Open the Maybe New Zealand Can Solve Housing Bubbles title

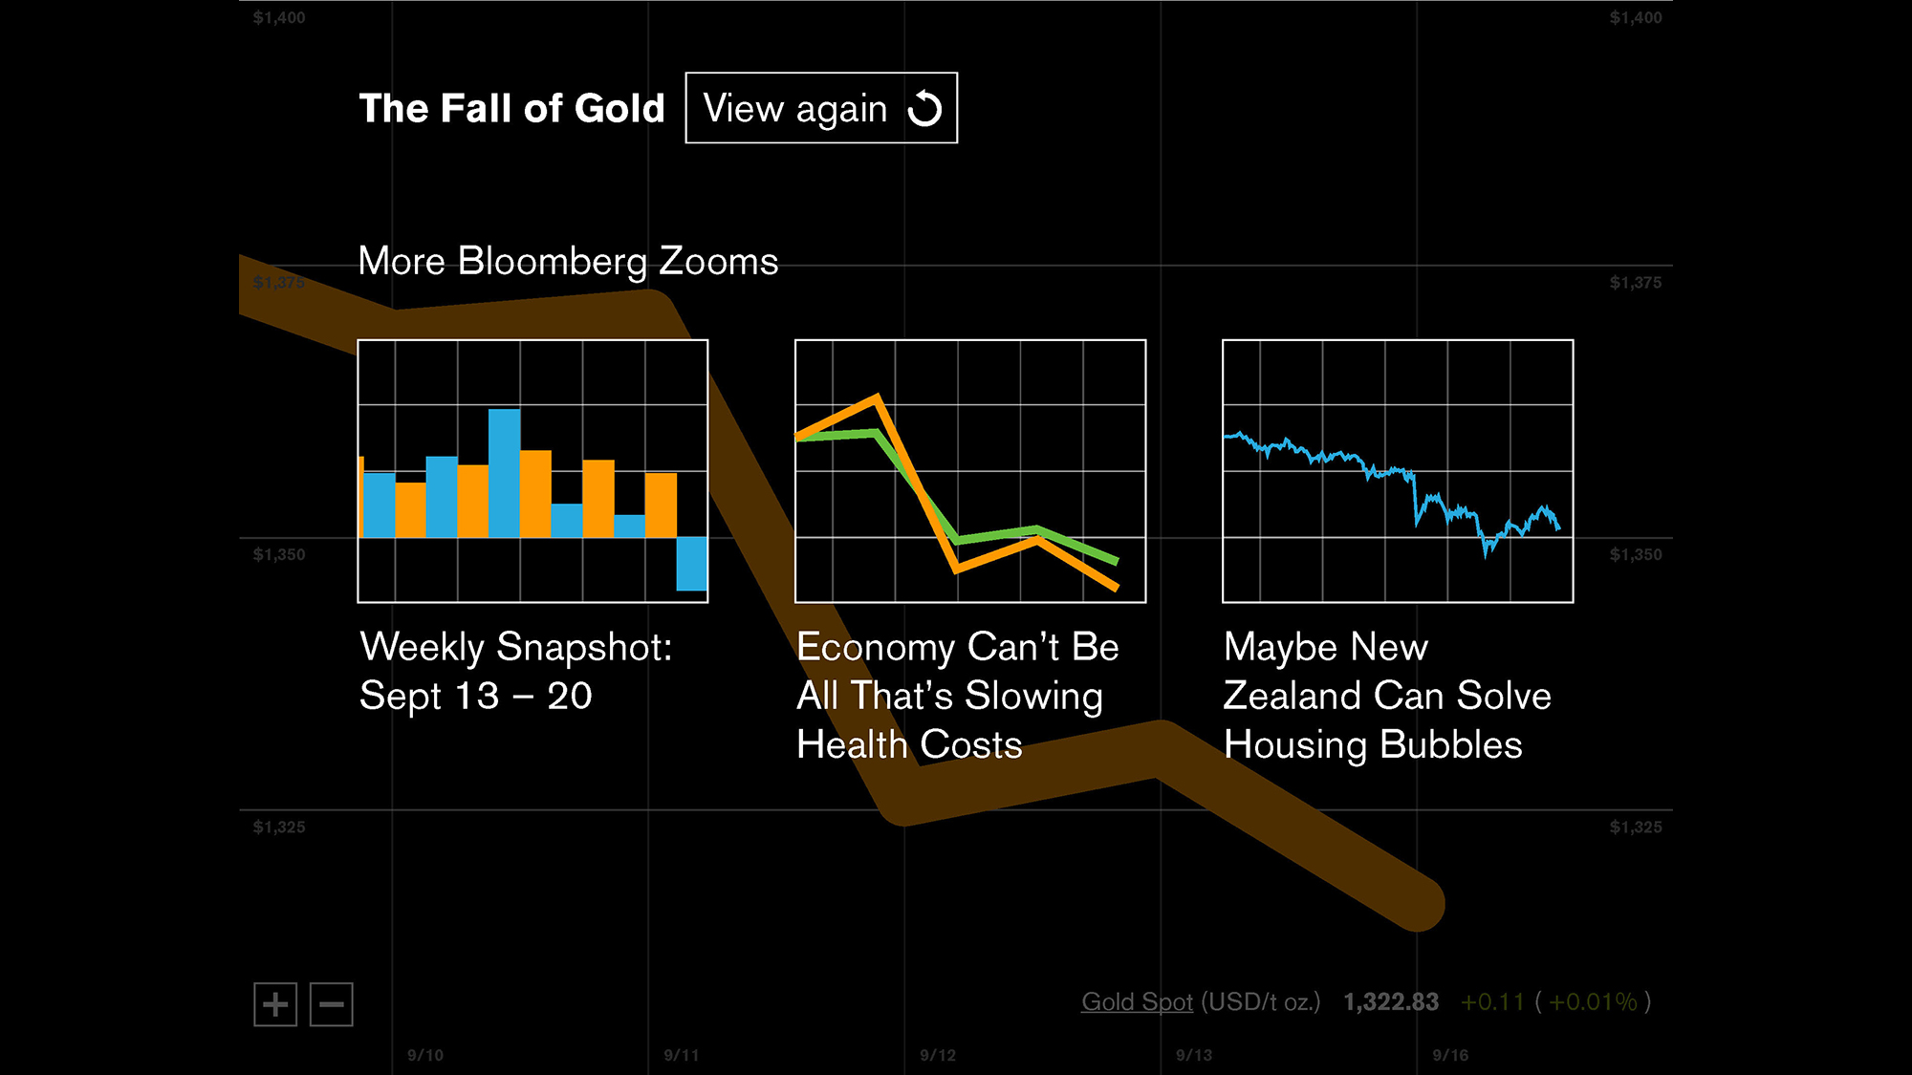pyautogui.click(x=1386, y=696)
